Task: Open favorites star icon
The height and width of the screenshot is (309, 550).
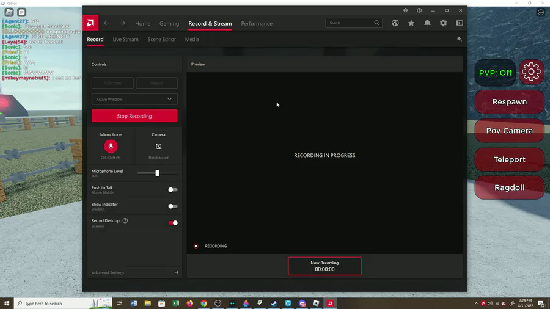Action: click(411, 23)
